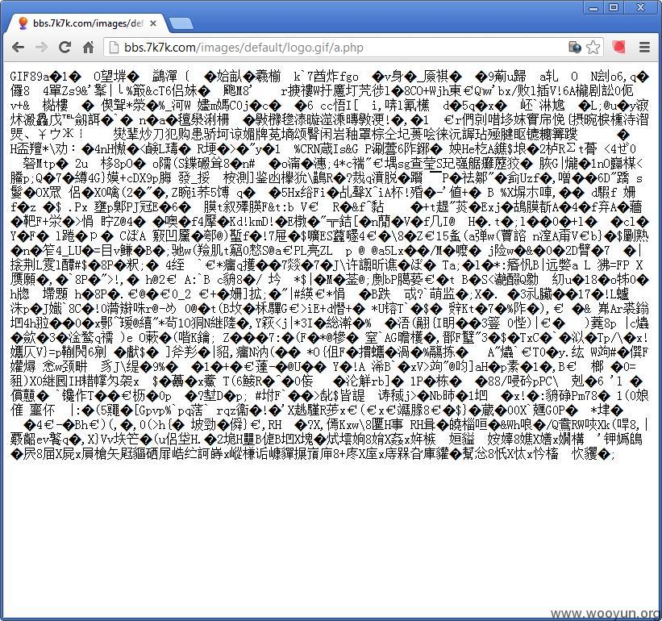Screen dimensions: 662x621
Task: Open the browser home page
Action: pyautogui.click(x=88, y=47)
